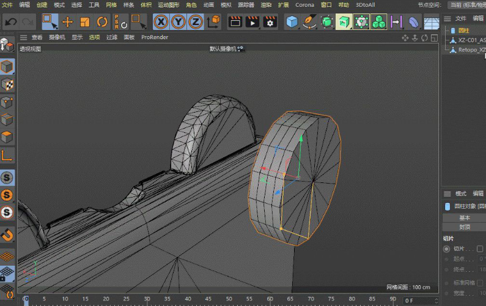
Task: Open viewport 摄像机 menu
Action: [x=57, y=37]
